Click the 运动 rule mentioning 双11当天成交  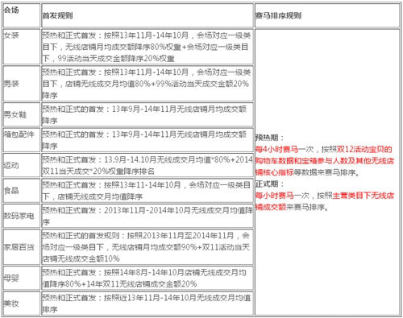click(x=147, y=165)
